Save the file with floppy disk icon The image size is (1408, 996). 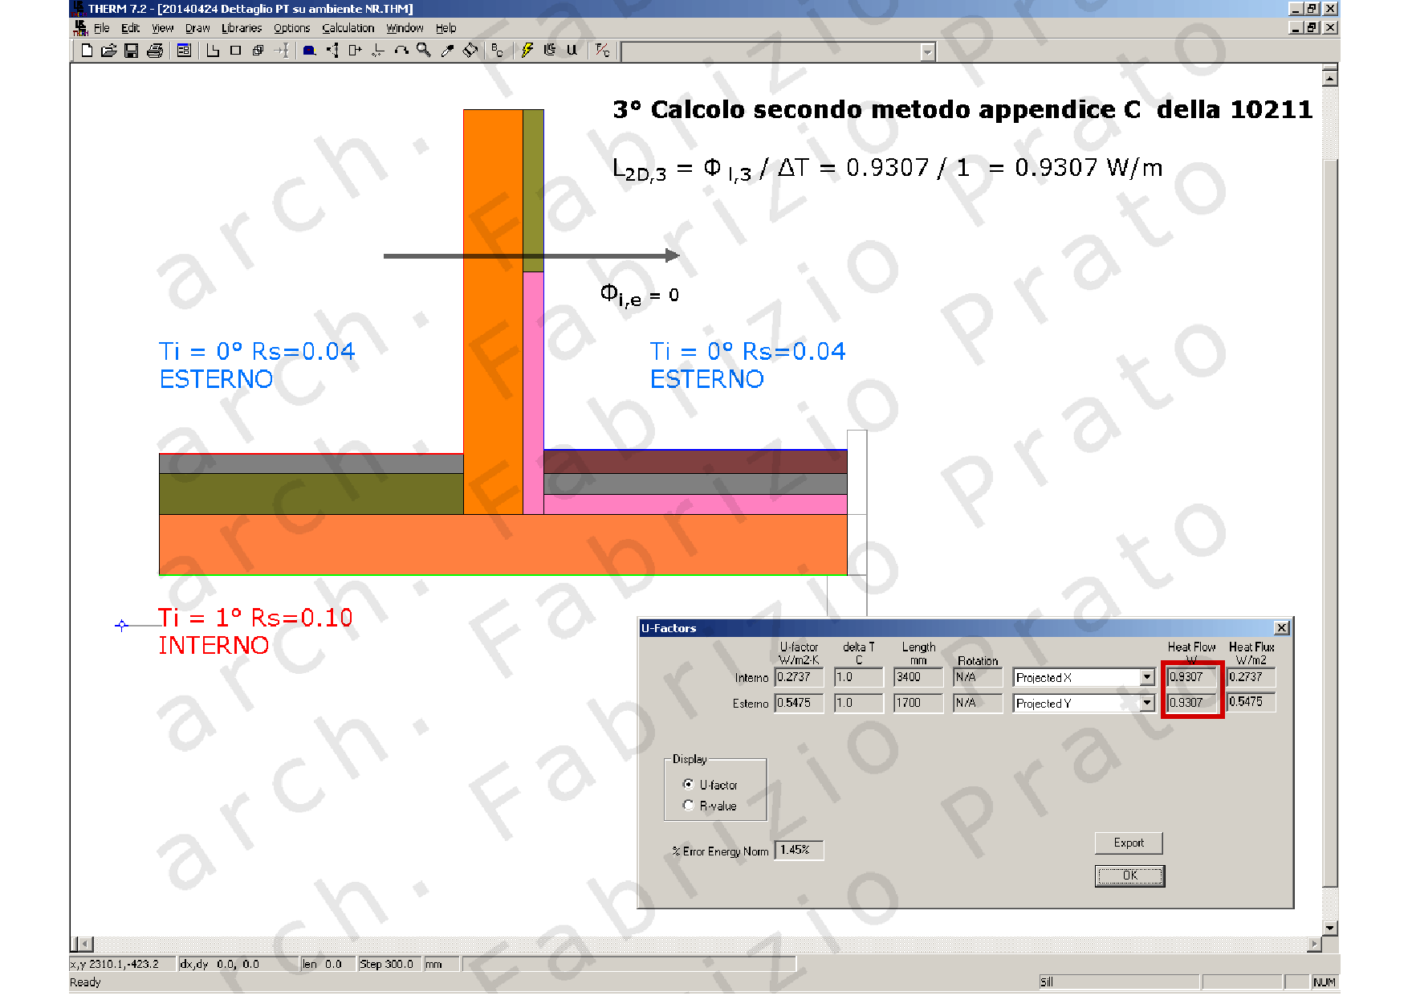[132, 51]
